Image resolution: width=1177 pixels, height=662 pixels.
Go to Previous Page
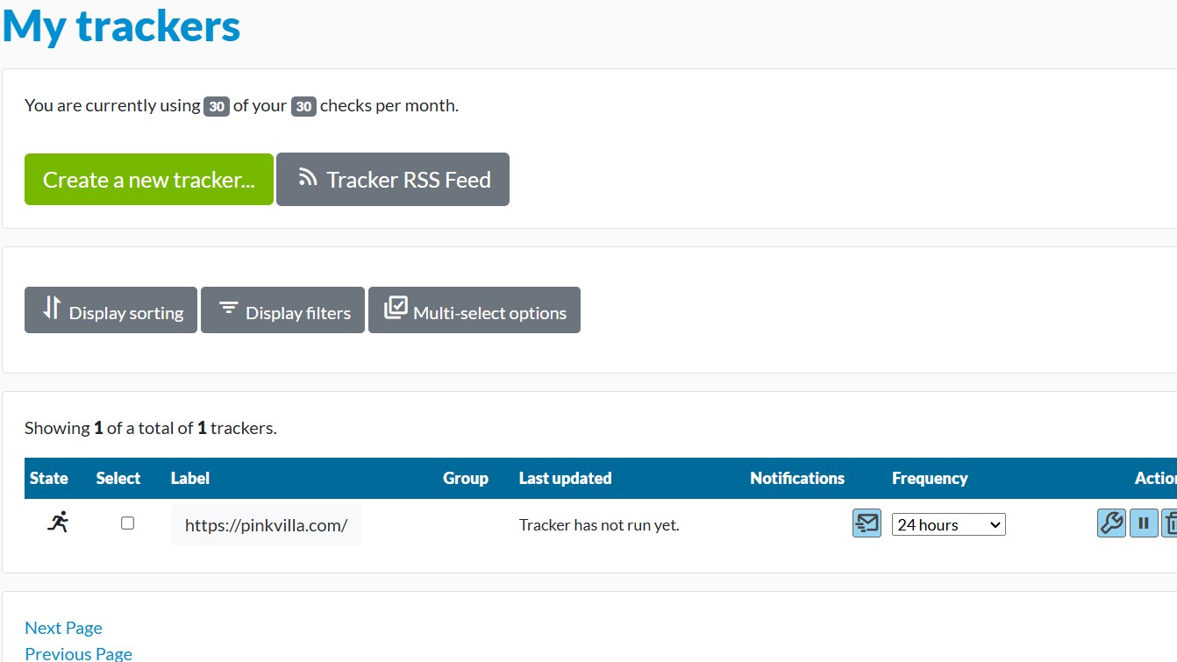[78, 653]
